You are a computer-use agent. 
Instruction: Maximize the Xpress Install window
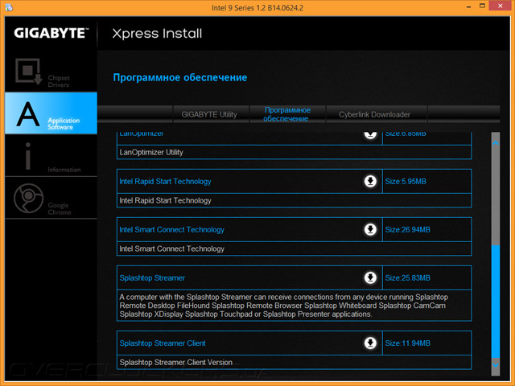coord(482,6)
